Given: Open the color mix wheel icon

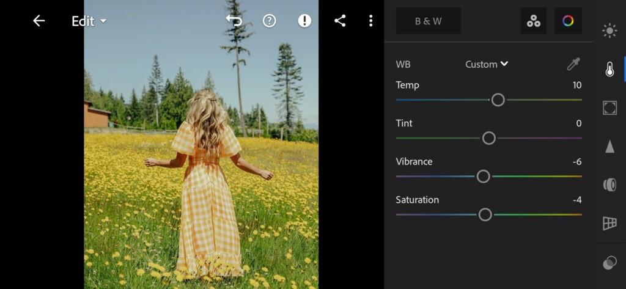Looking at the screenshot, I should click(x=568, y=21).
